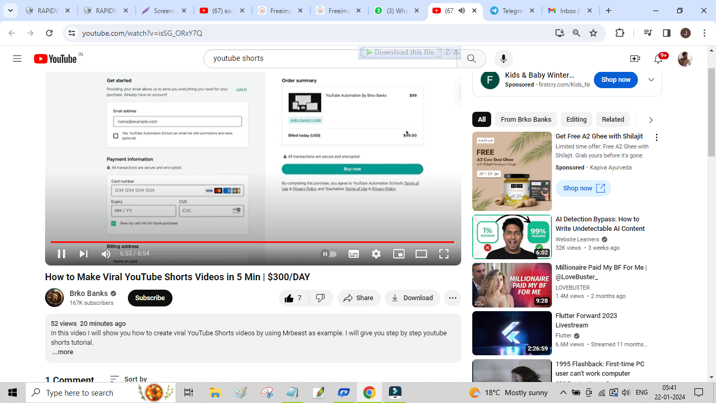The height and width of the screenshot is (403, 716).
Task: Go to the YouTube home logo
Action: [x=56, y=58]
